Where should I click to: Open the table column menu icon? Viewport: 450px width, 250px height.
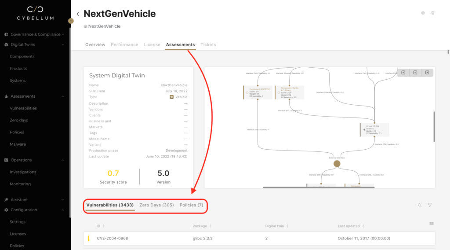pos(432,224)
